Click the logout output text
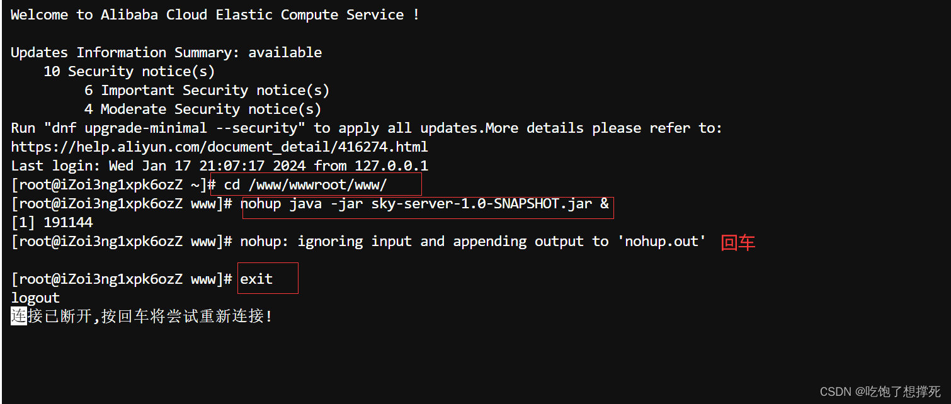 coord(35,298)
